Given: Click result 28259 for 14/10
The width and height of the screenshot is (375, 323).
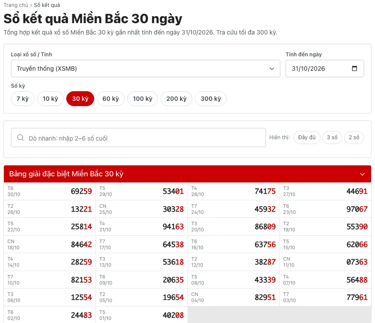Looking at the screenshot, I should [81, 262].
